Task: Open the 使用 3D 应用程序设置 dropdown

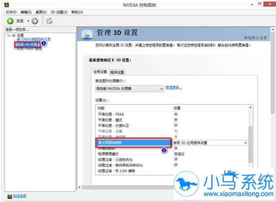Action: (210, 143)
